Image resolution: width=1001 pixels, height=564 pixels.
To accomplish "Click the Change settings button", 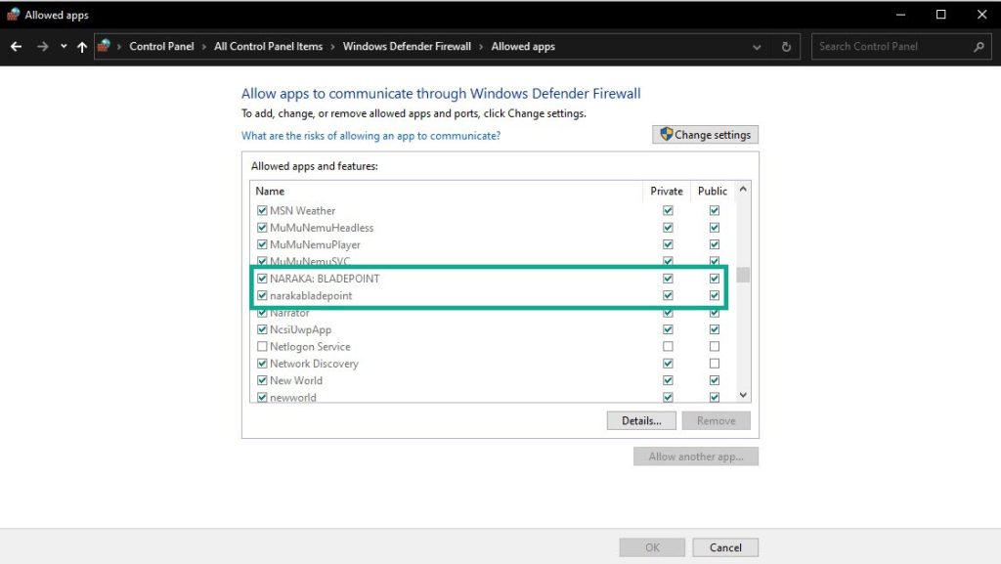I will [706, 135].
